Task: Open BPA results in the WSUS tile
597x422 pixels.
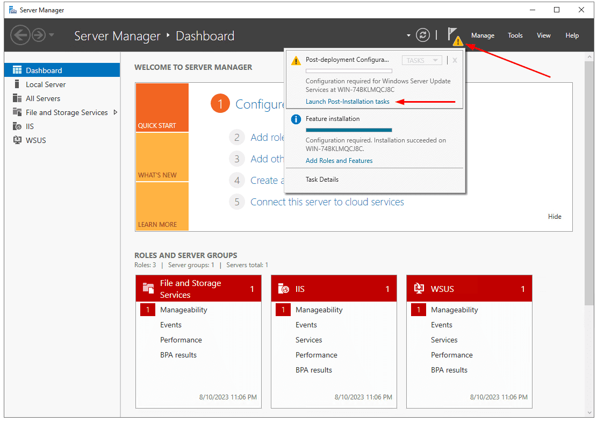Action: pos(449,370)
